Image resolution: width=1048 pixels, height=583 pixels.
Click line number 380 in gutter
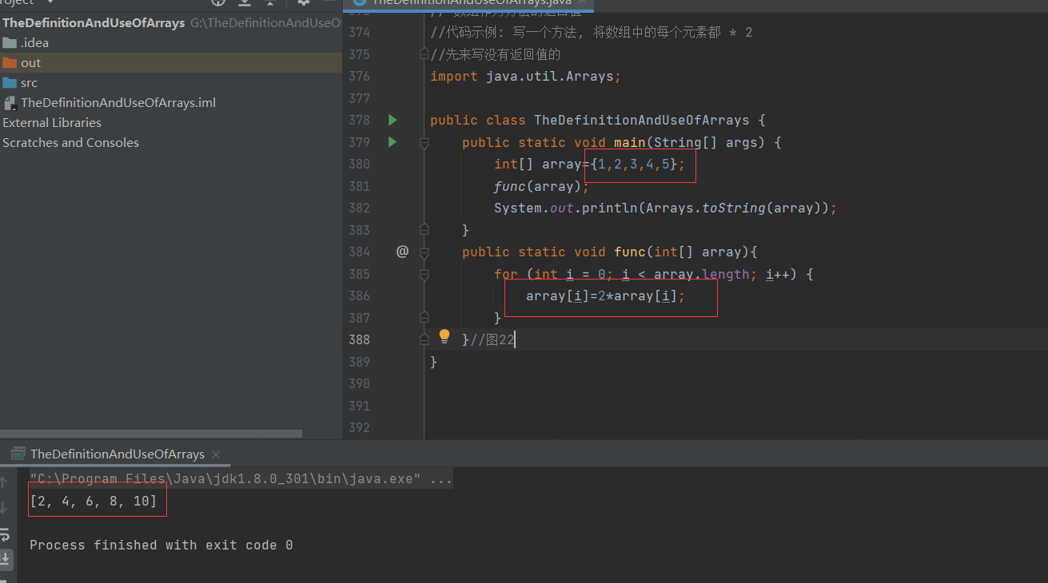tap(359, 164)
